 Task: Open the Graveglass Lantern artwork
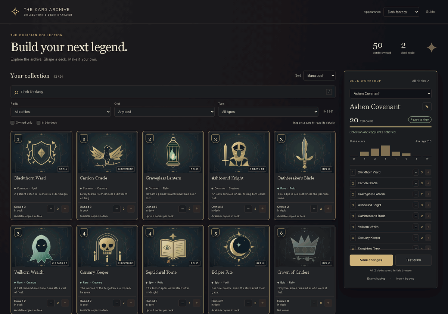[x=173, y=153]
